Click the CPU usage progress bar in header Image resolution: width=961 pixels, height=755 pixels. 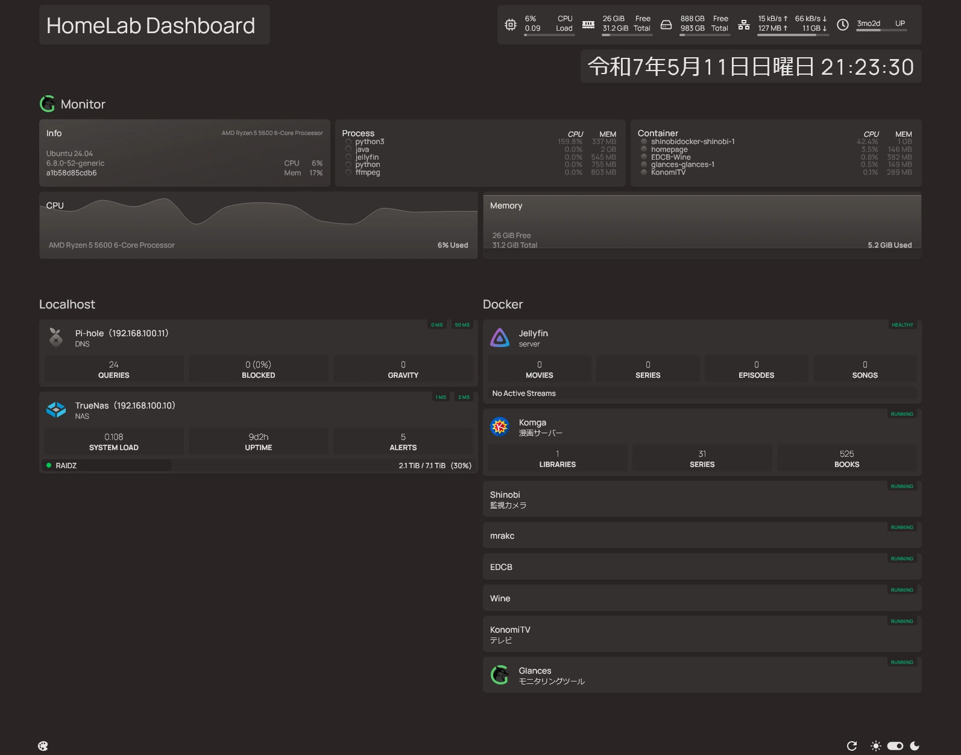click(549, 35)
